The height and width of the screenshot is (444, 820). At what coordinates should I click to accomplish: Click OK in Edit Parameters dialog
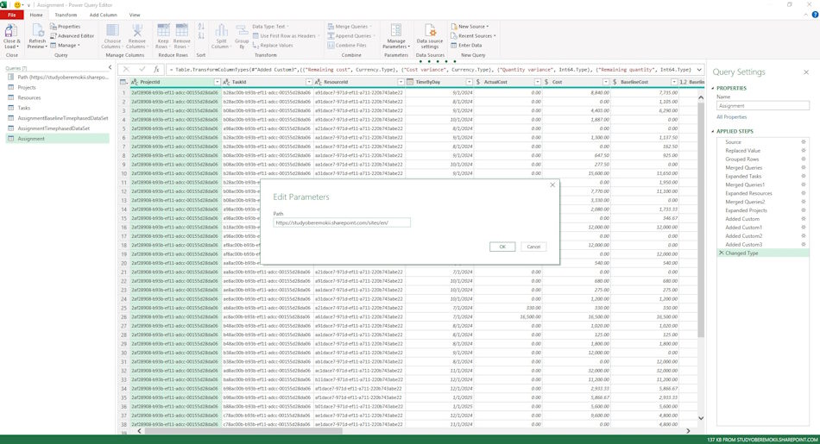[502, 247]
